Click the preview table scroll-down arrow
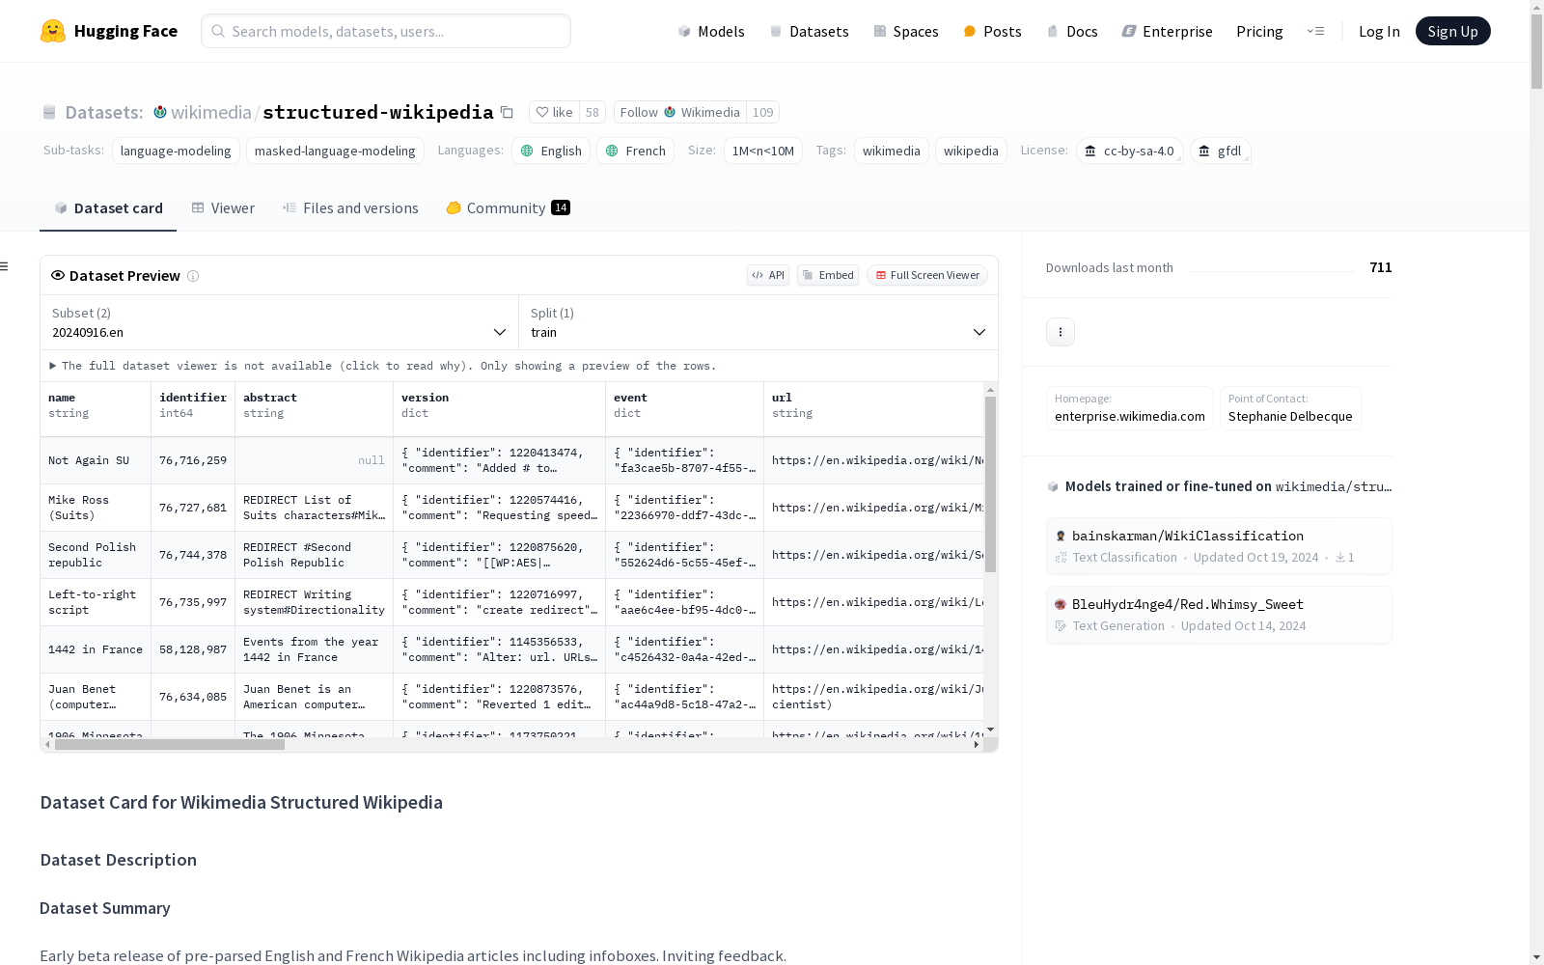Viewport: 1544px width, 965px height. click(990, 731)
